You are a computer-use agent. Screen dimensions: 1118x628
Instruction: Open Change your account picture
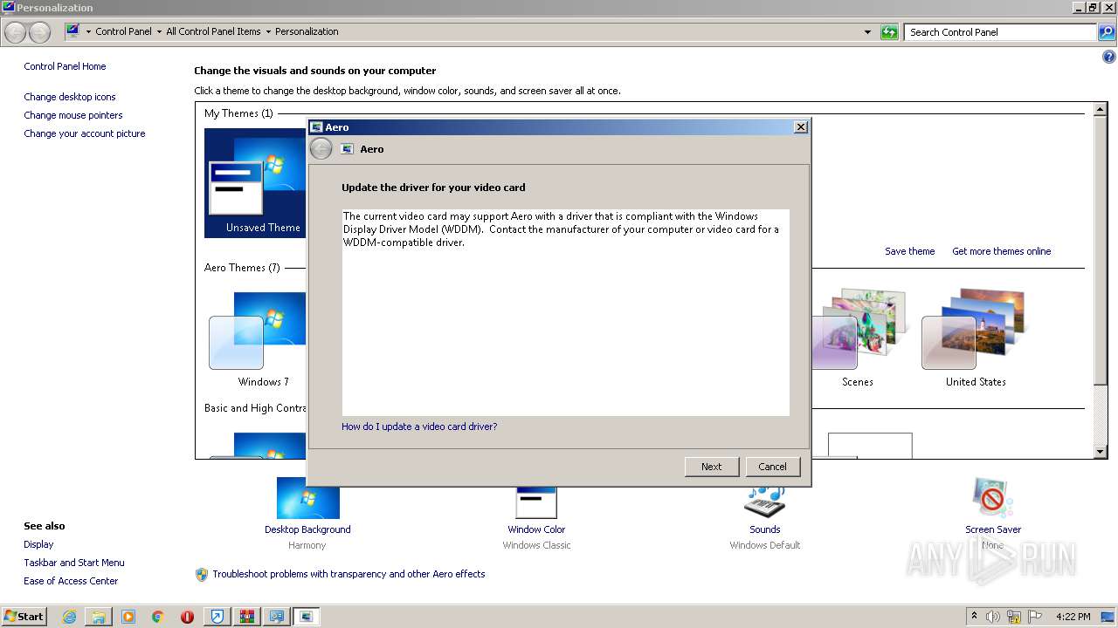85,133
